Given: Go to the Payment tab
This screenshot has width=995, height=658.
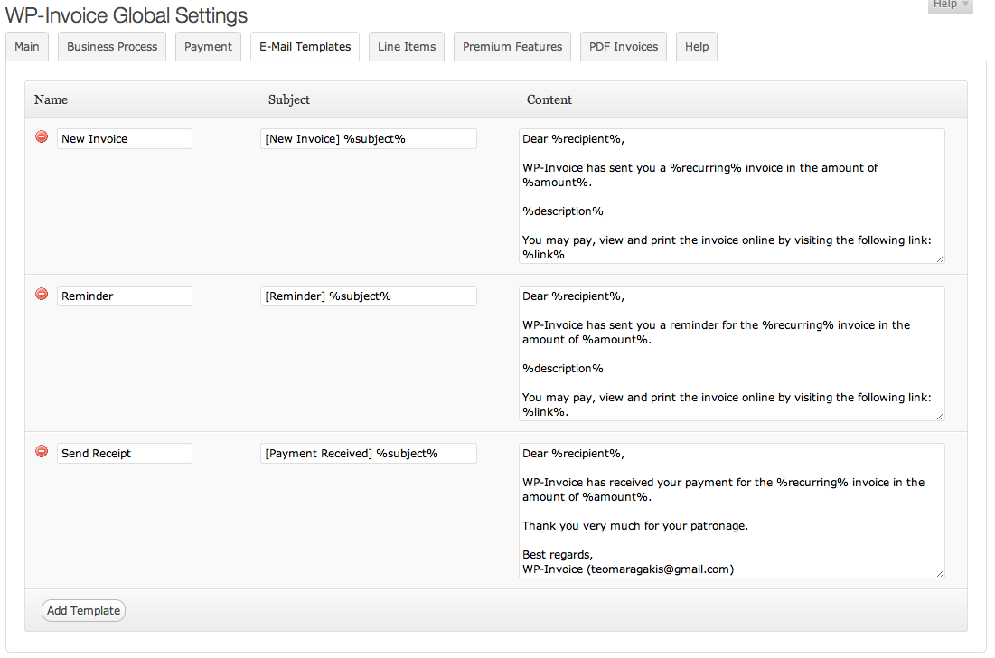Looking at the screenshot, I should (x=209, y=47).
